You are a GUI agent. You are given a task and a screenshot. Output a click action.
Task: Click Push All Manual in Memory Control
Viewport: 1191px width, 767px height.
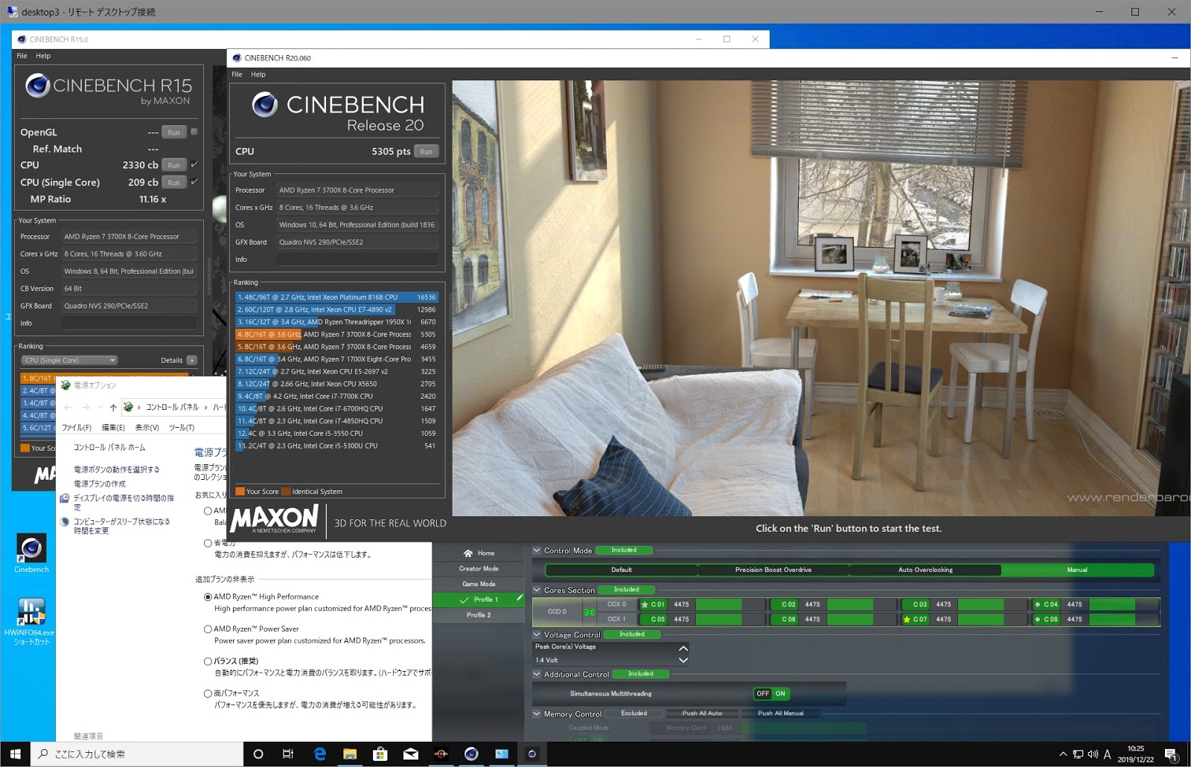click(x=781, y=713)
